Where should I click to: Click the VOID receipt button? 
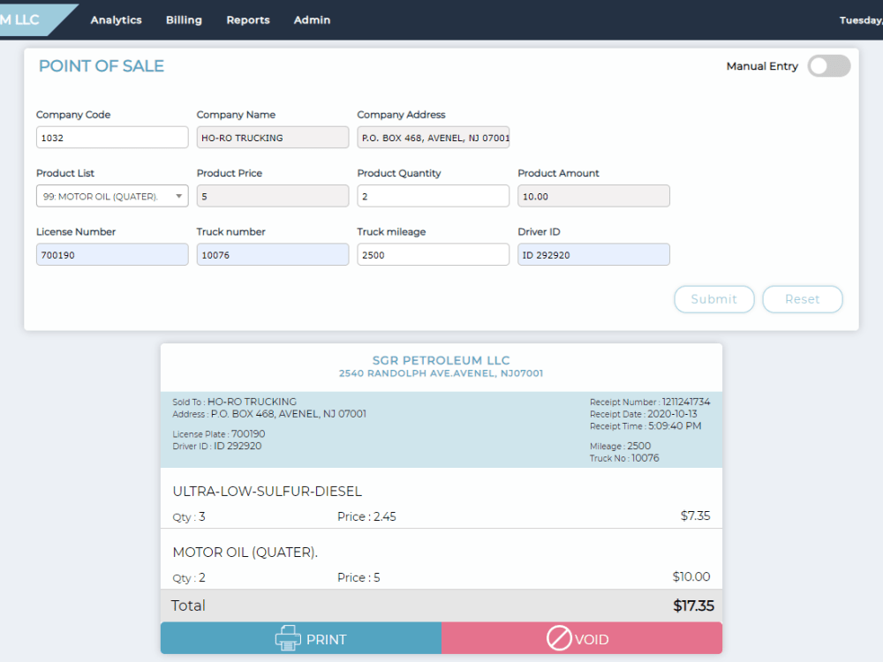click(x=582, y=638)
